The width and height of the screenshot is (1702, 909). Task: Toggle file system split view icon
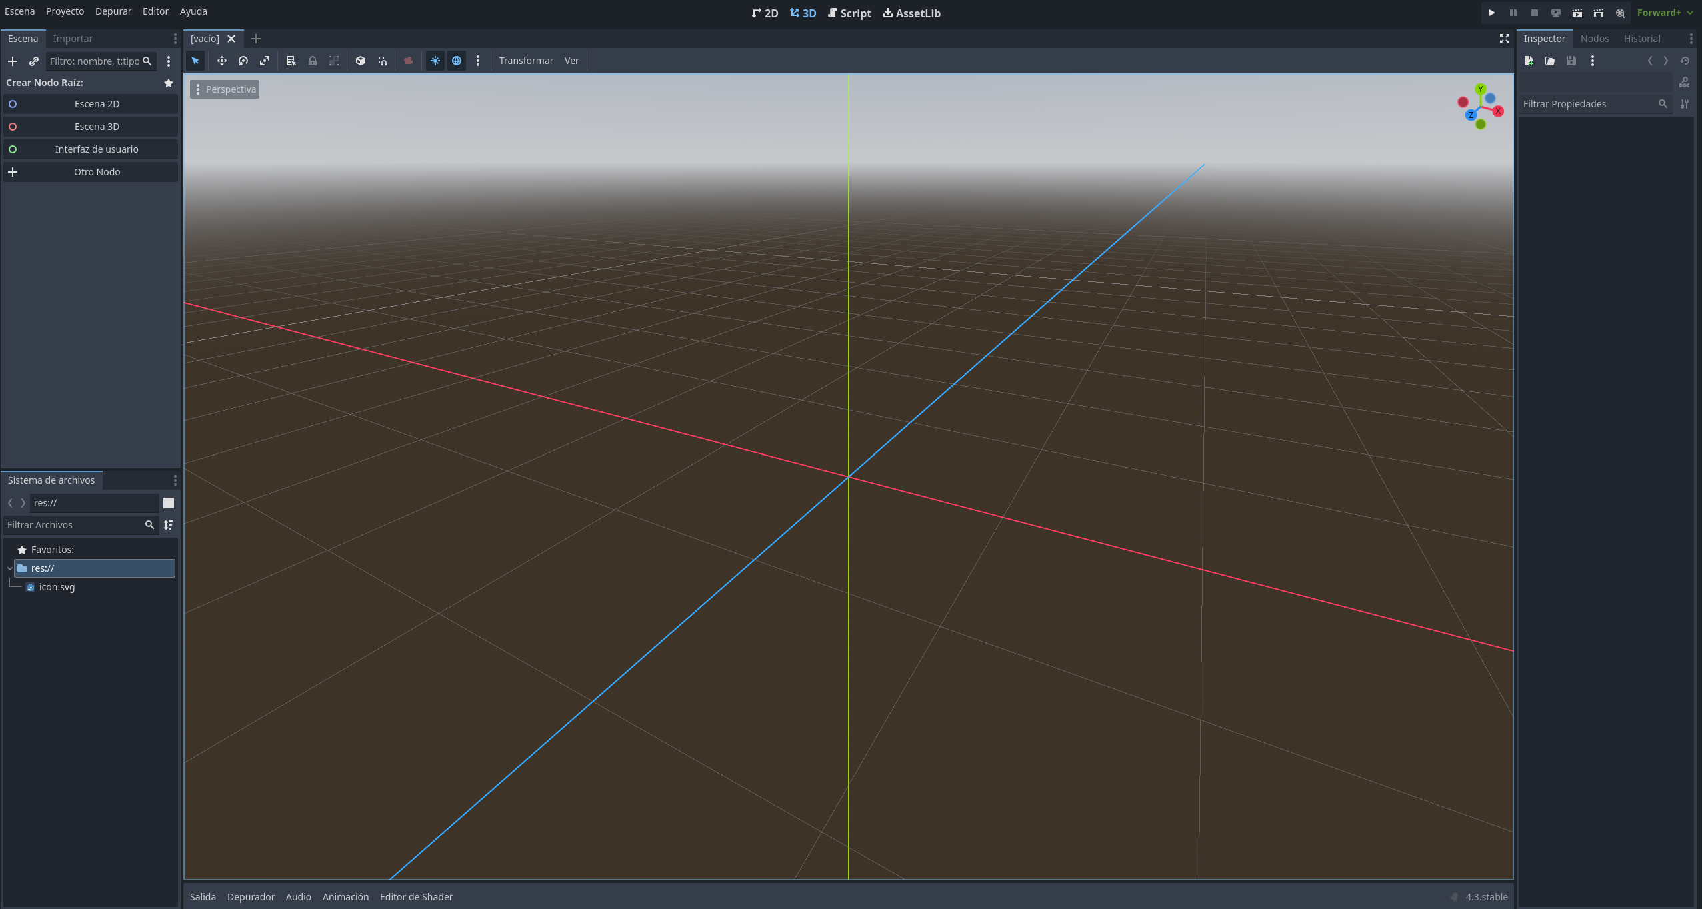[169, 503]
